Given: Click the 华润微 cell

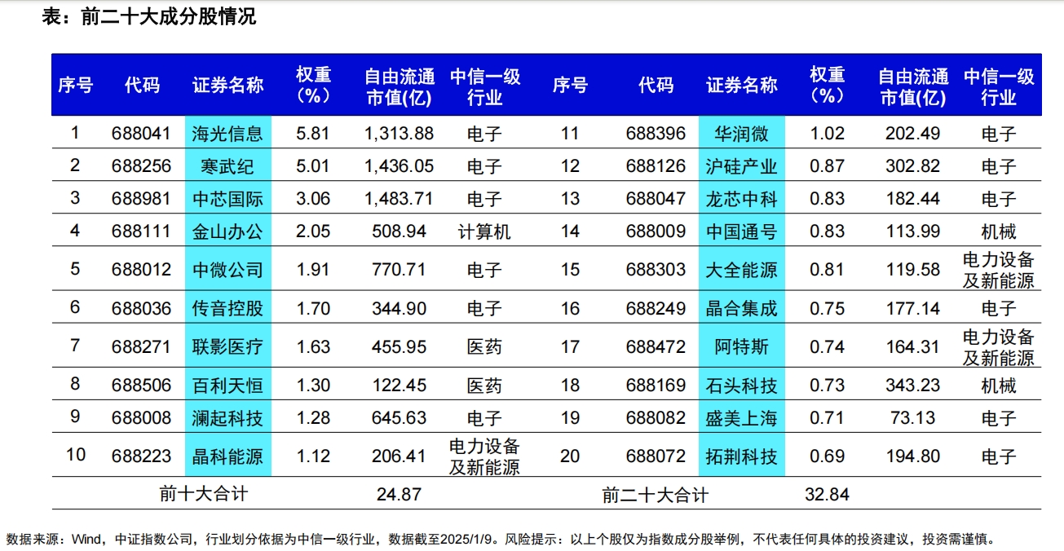Looking at the screenshot, I should [x=742, y=133].
